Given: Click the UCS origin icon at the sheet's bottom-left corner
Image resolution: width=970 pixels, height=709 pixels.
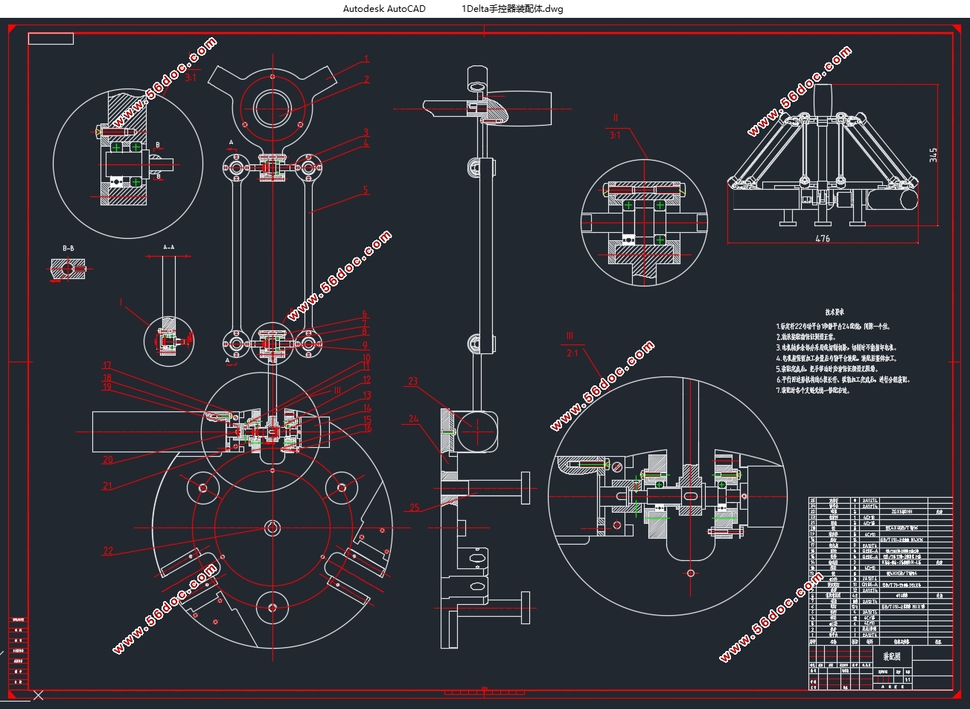Looking at the screenshot, I should click(38, 695).
